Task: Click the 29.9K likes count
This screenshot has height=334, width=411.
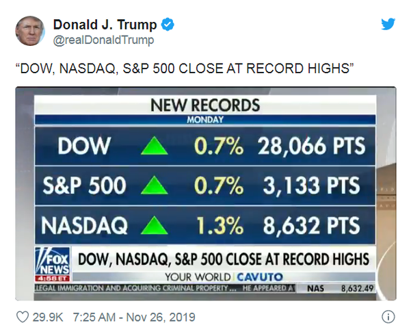Action: [x=48, y=317]
